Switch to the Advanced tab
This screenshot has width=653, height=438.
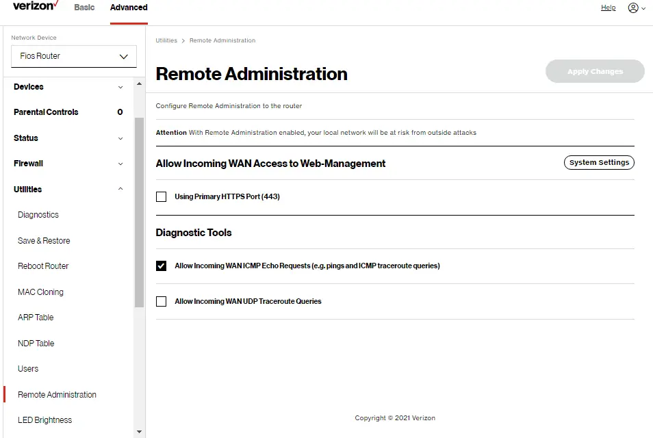(x=128, y=8)
